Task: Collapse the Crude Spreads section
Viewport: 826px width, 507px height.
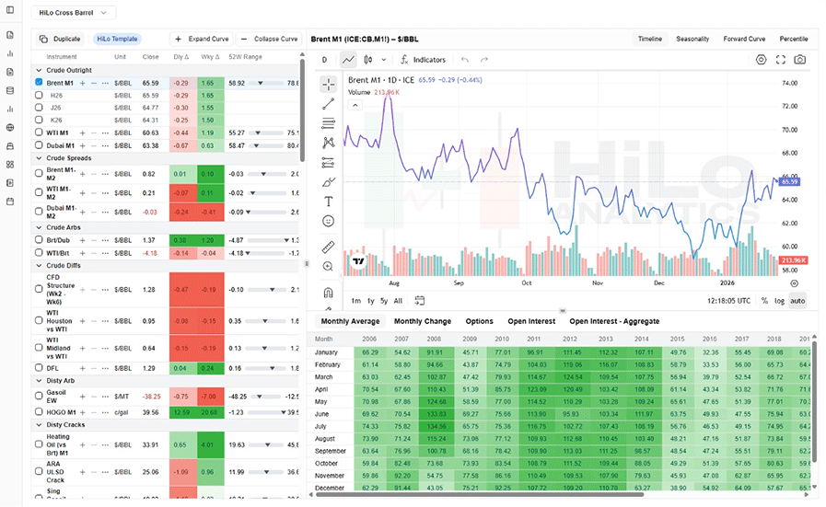Action: (x=39, y=158)
